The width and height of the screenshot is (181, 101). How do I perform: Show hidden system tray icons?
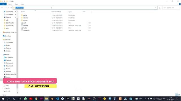[x=145, y=98]
